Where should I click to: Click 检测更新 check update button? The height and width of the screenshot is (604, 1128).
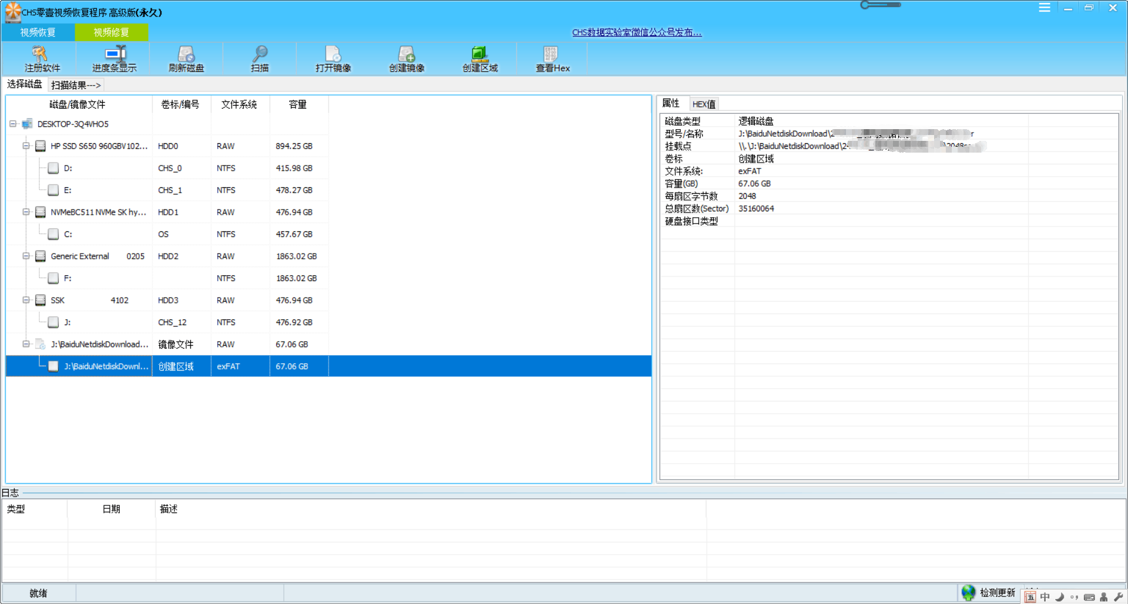pos(998,593)
